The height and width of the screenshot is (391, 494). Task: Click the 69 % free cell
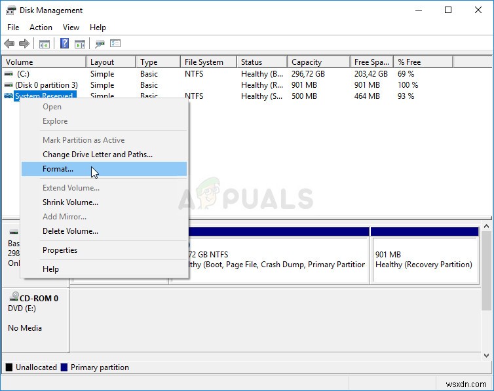point(406,74)
